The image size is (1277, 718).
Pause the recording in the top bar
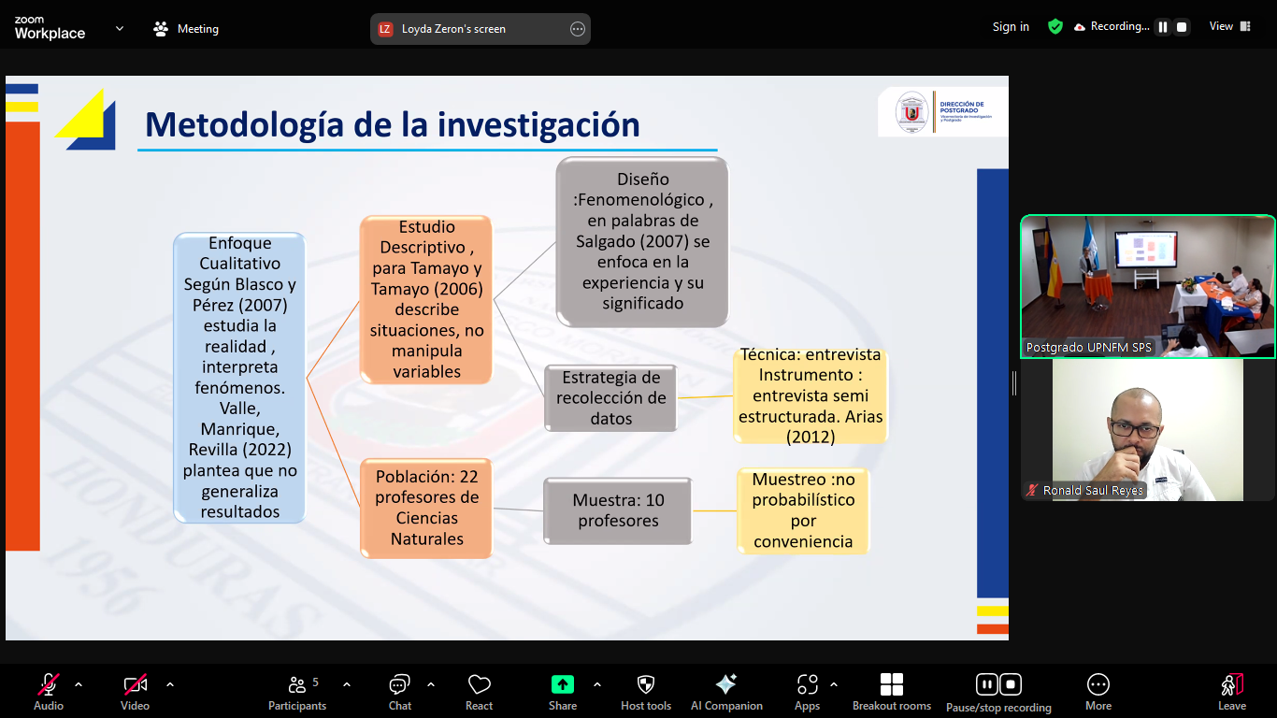click(x=1163, y=27)
